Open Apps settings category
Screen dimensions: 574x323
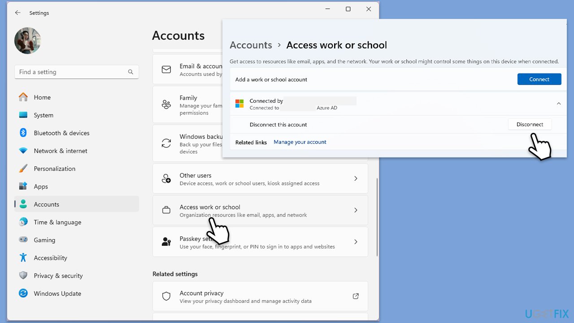[x=77, y=187]
